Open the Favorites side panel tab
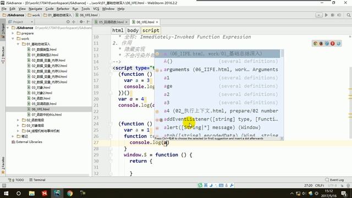 [3, 166]
